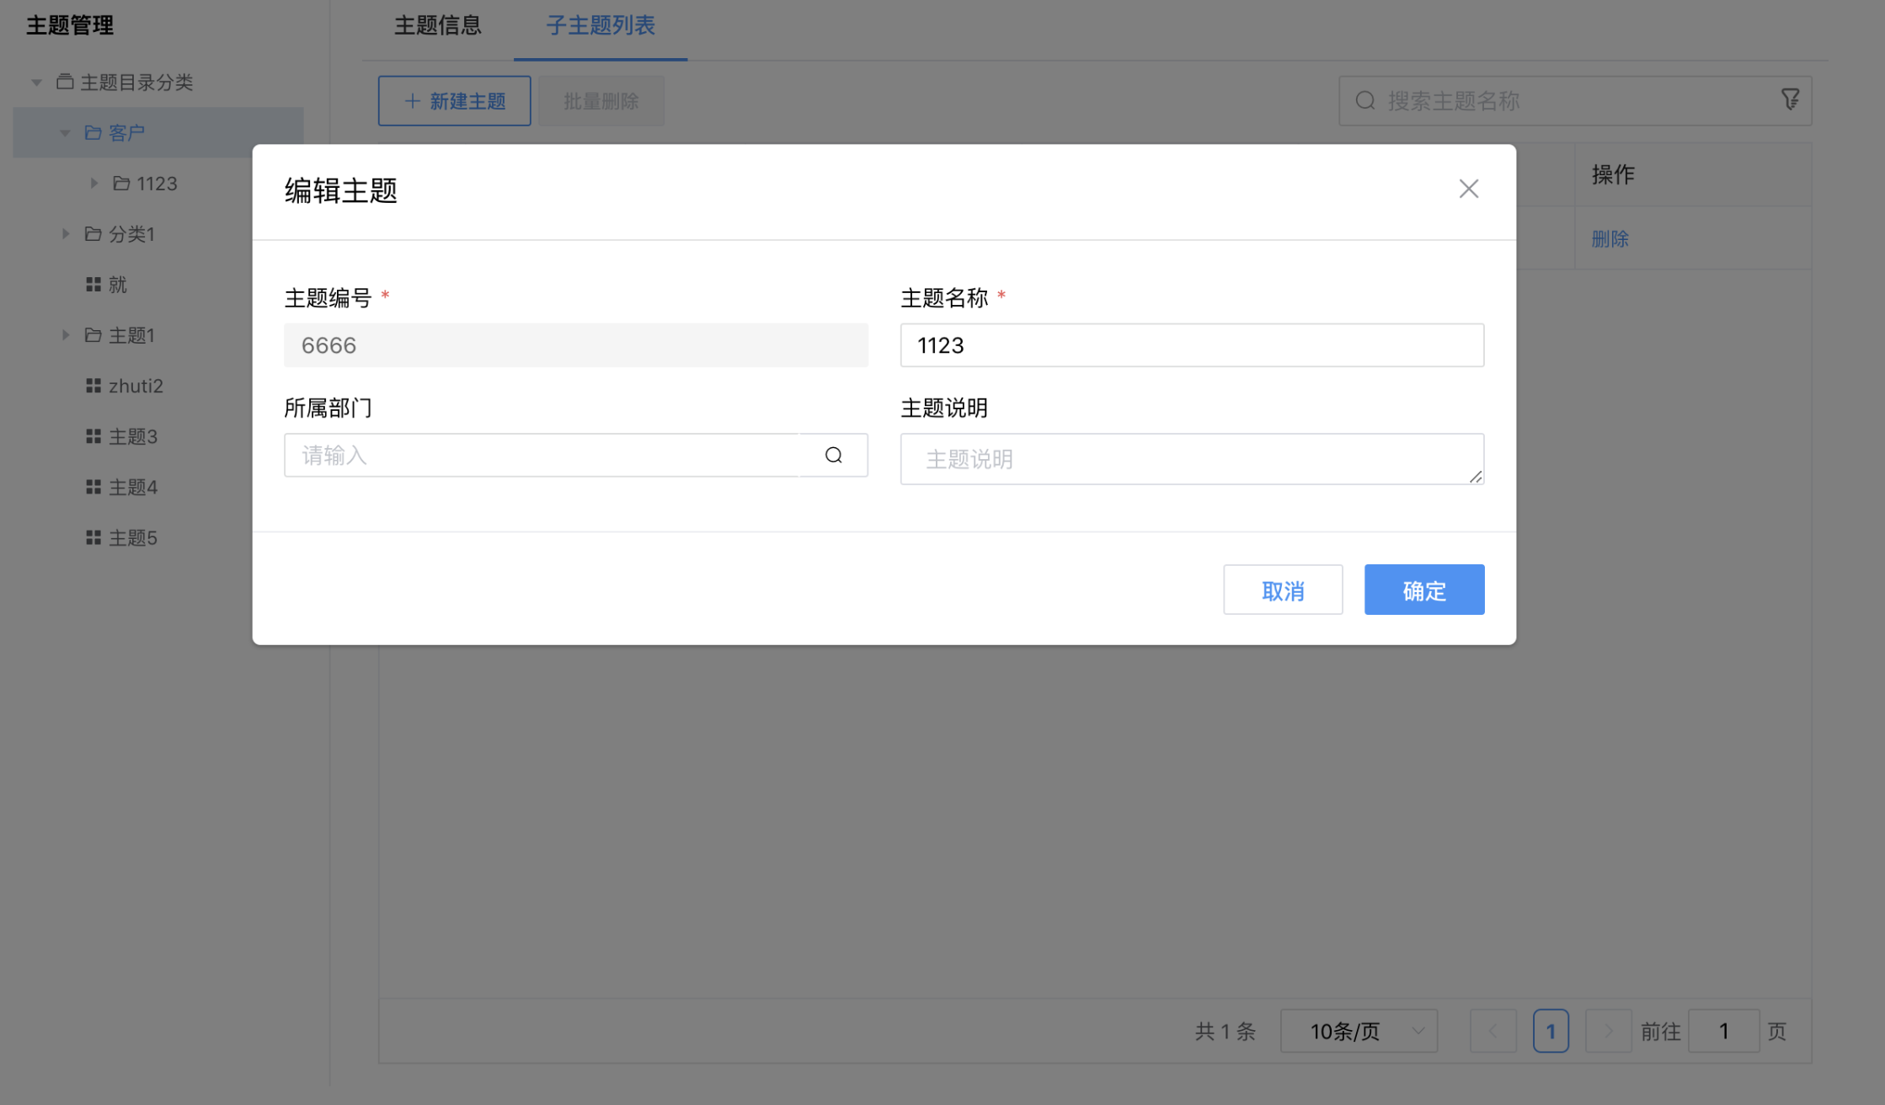
Task: Open the 10条/页 page size dropdown
Action: [x=1358, y=1030]
